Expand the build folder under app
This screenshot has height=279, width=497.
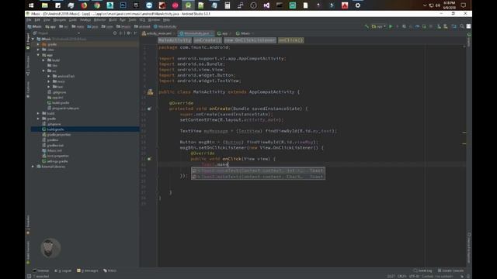43,60
